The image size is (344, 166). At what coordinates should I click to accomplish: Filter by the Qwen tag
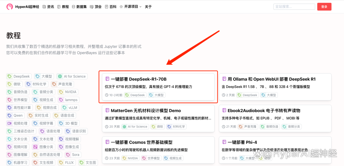[16, 115]
